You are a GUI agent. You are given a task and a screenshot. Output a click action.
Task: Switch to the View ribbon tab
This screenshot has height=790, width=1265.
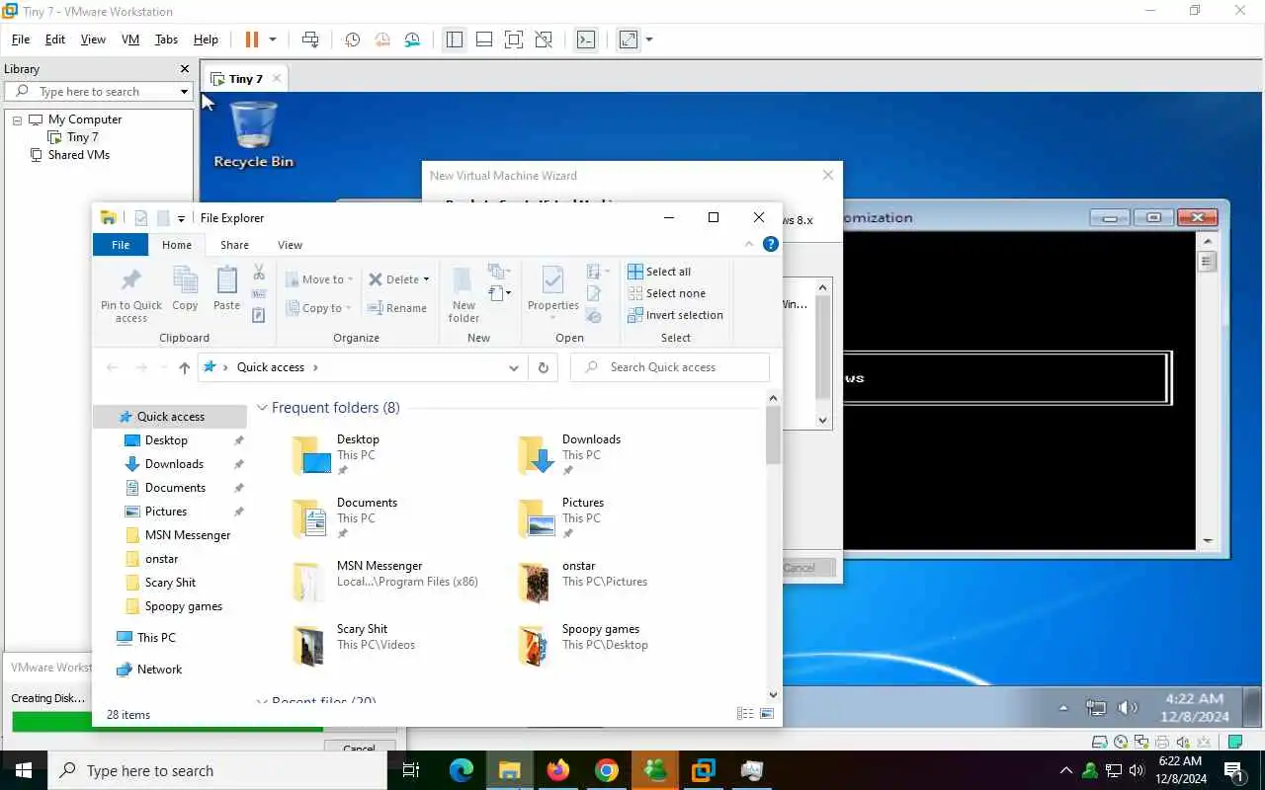click(x=290, y=245)
